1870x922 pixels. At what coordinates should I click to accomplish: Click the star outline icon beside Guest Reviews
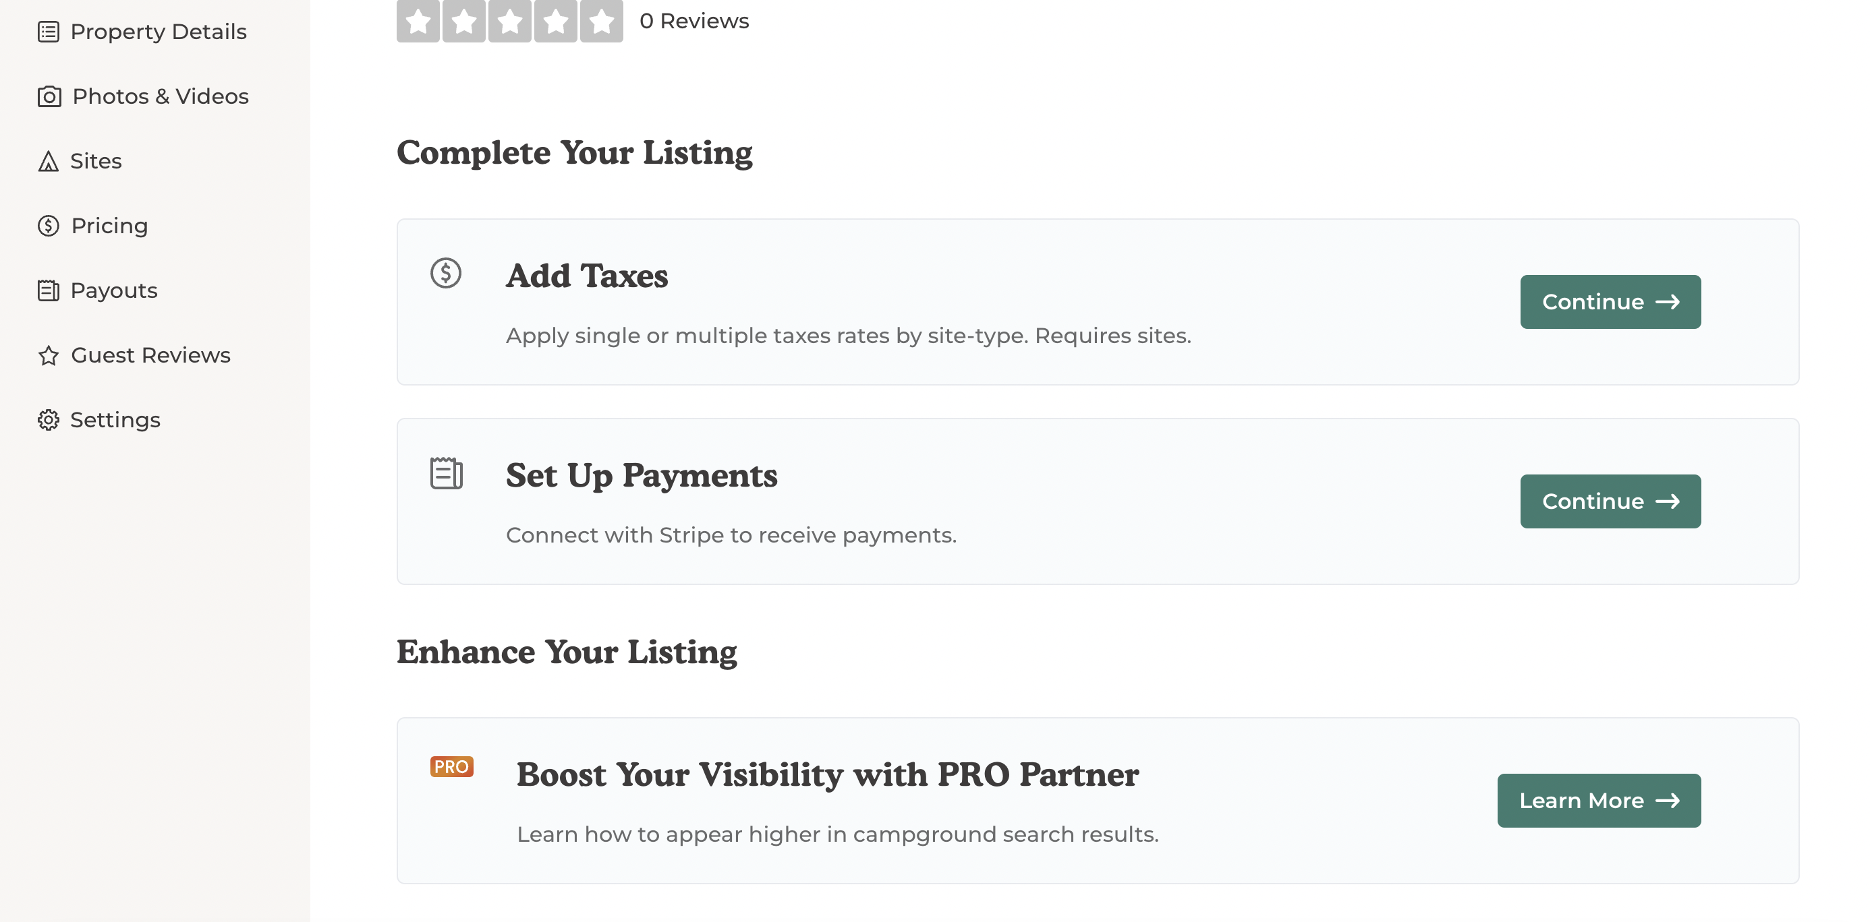(48, 355)
